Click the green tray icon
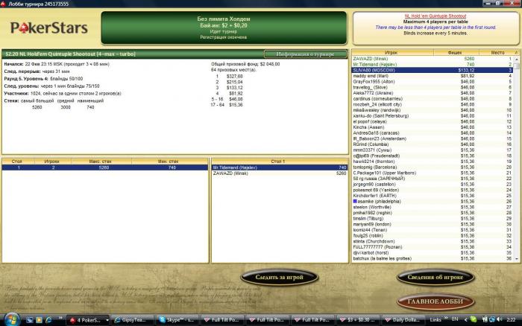 (474, 320)
